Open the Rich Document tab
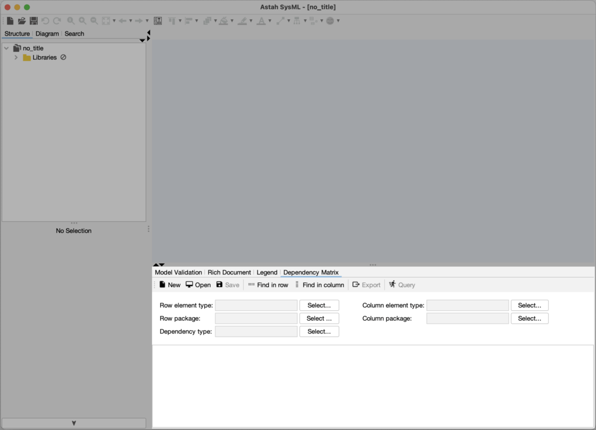This screenshot has width=596, height=430. (229, 272)
